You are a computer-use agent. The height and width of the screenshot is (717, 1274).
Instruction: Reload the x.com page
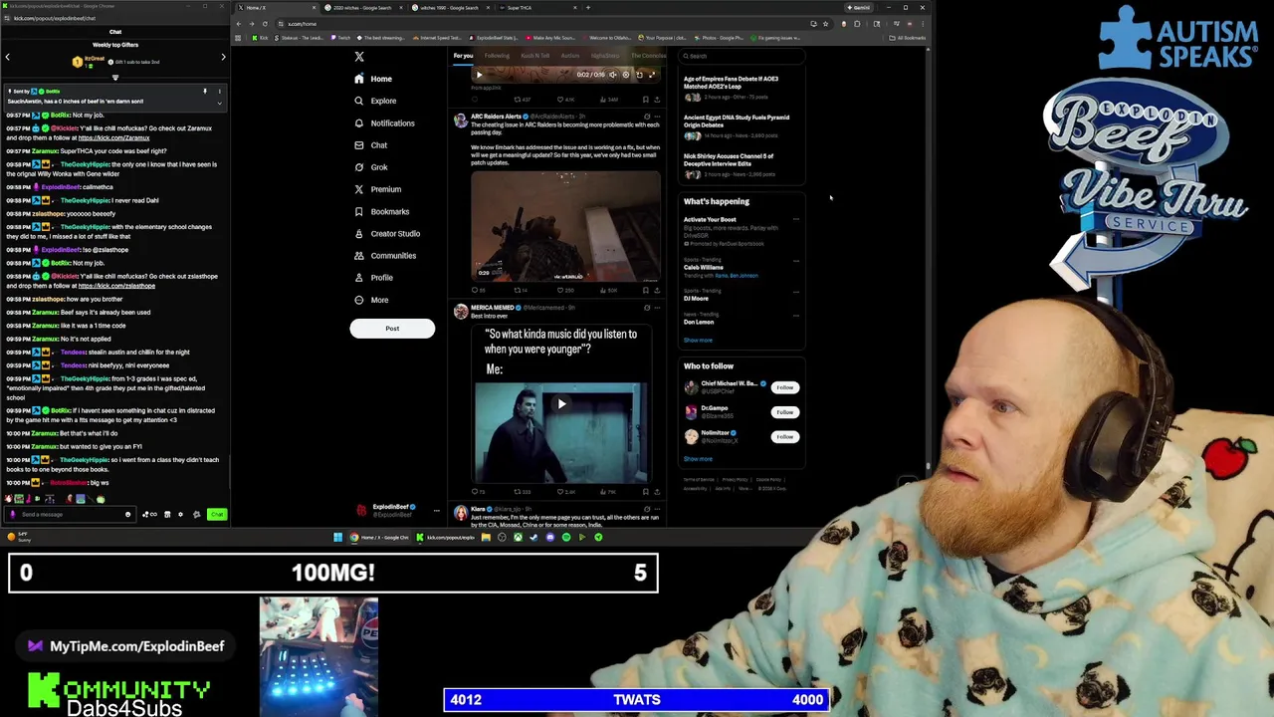point(265,24)
